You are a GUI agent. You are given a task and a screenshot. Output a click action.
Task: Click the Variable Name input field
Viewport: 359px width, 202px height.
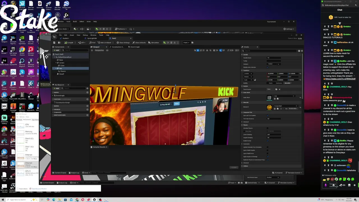274,58
